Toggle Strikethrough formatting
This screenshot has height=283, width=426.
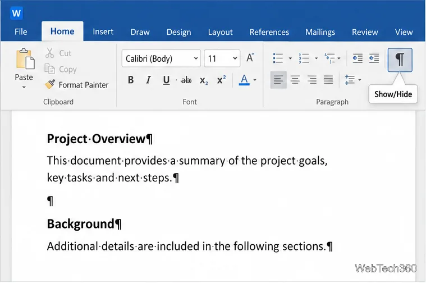[186, 80]
